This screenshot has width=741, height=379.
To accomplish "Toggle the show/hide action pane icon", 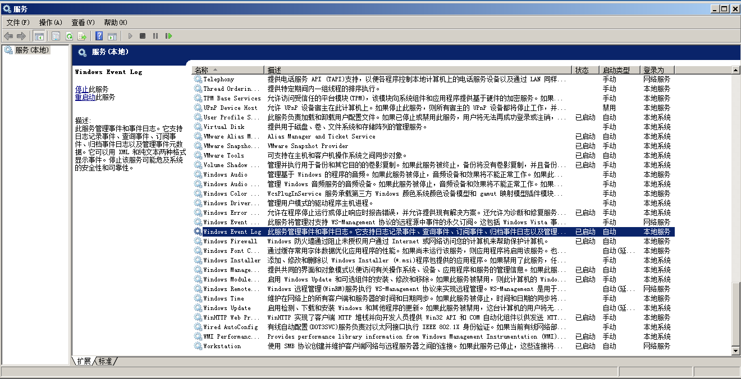I will [x=112, y=36].
